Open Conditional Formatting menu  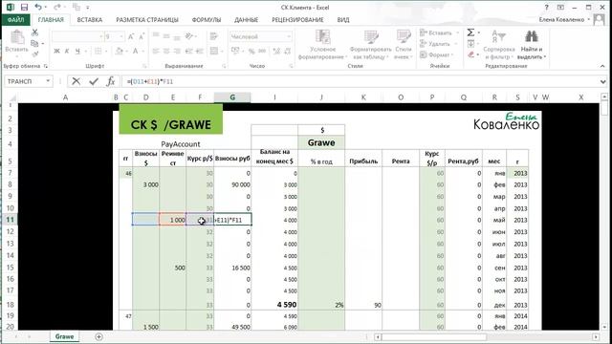(x=322, y=45)
